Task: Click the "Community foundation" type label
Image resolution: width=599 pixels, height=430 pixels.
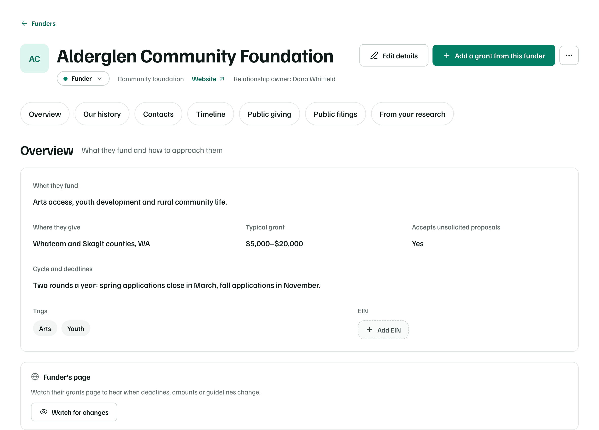Action: tap(151, 79)
